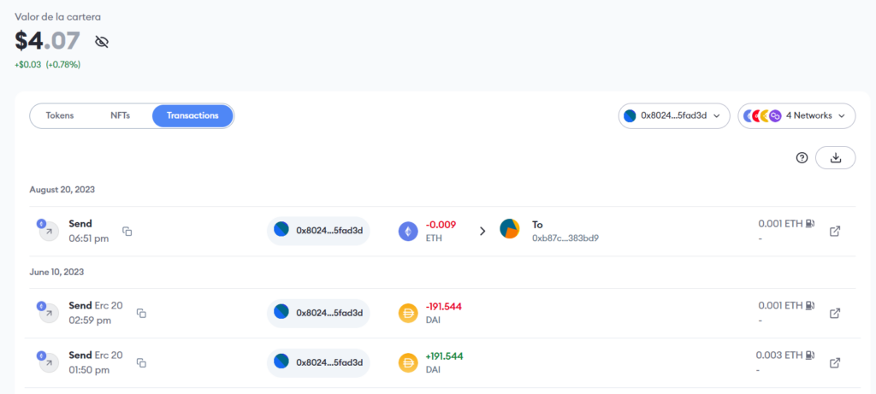
Task: Click the chevron arrow between ETH and recipient
Action: (x=482, y=231)
